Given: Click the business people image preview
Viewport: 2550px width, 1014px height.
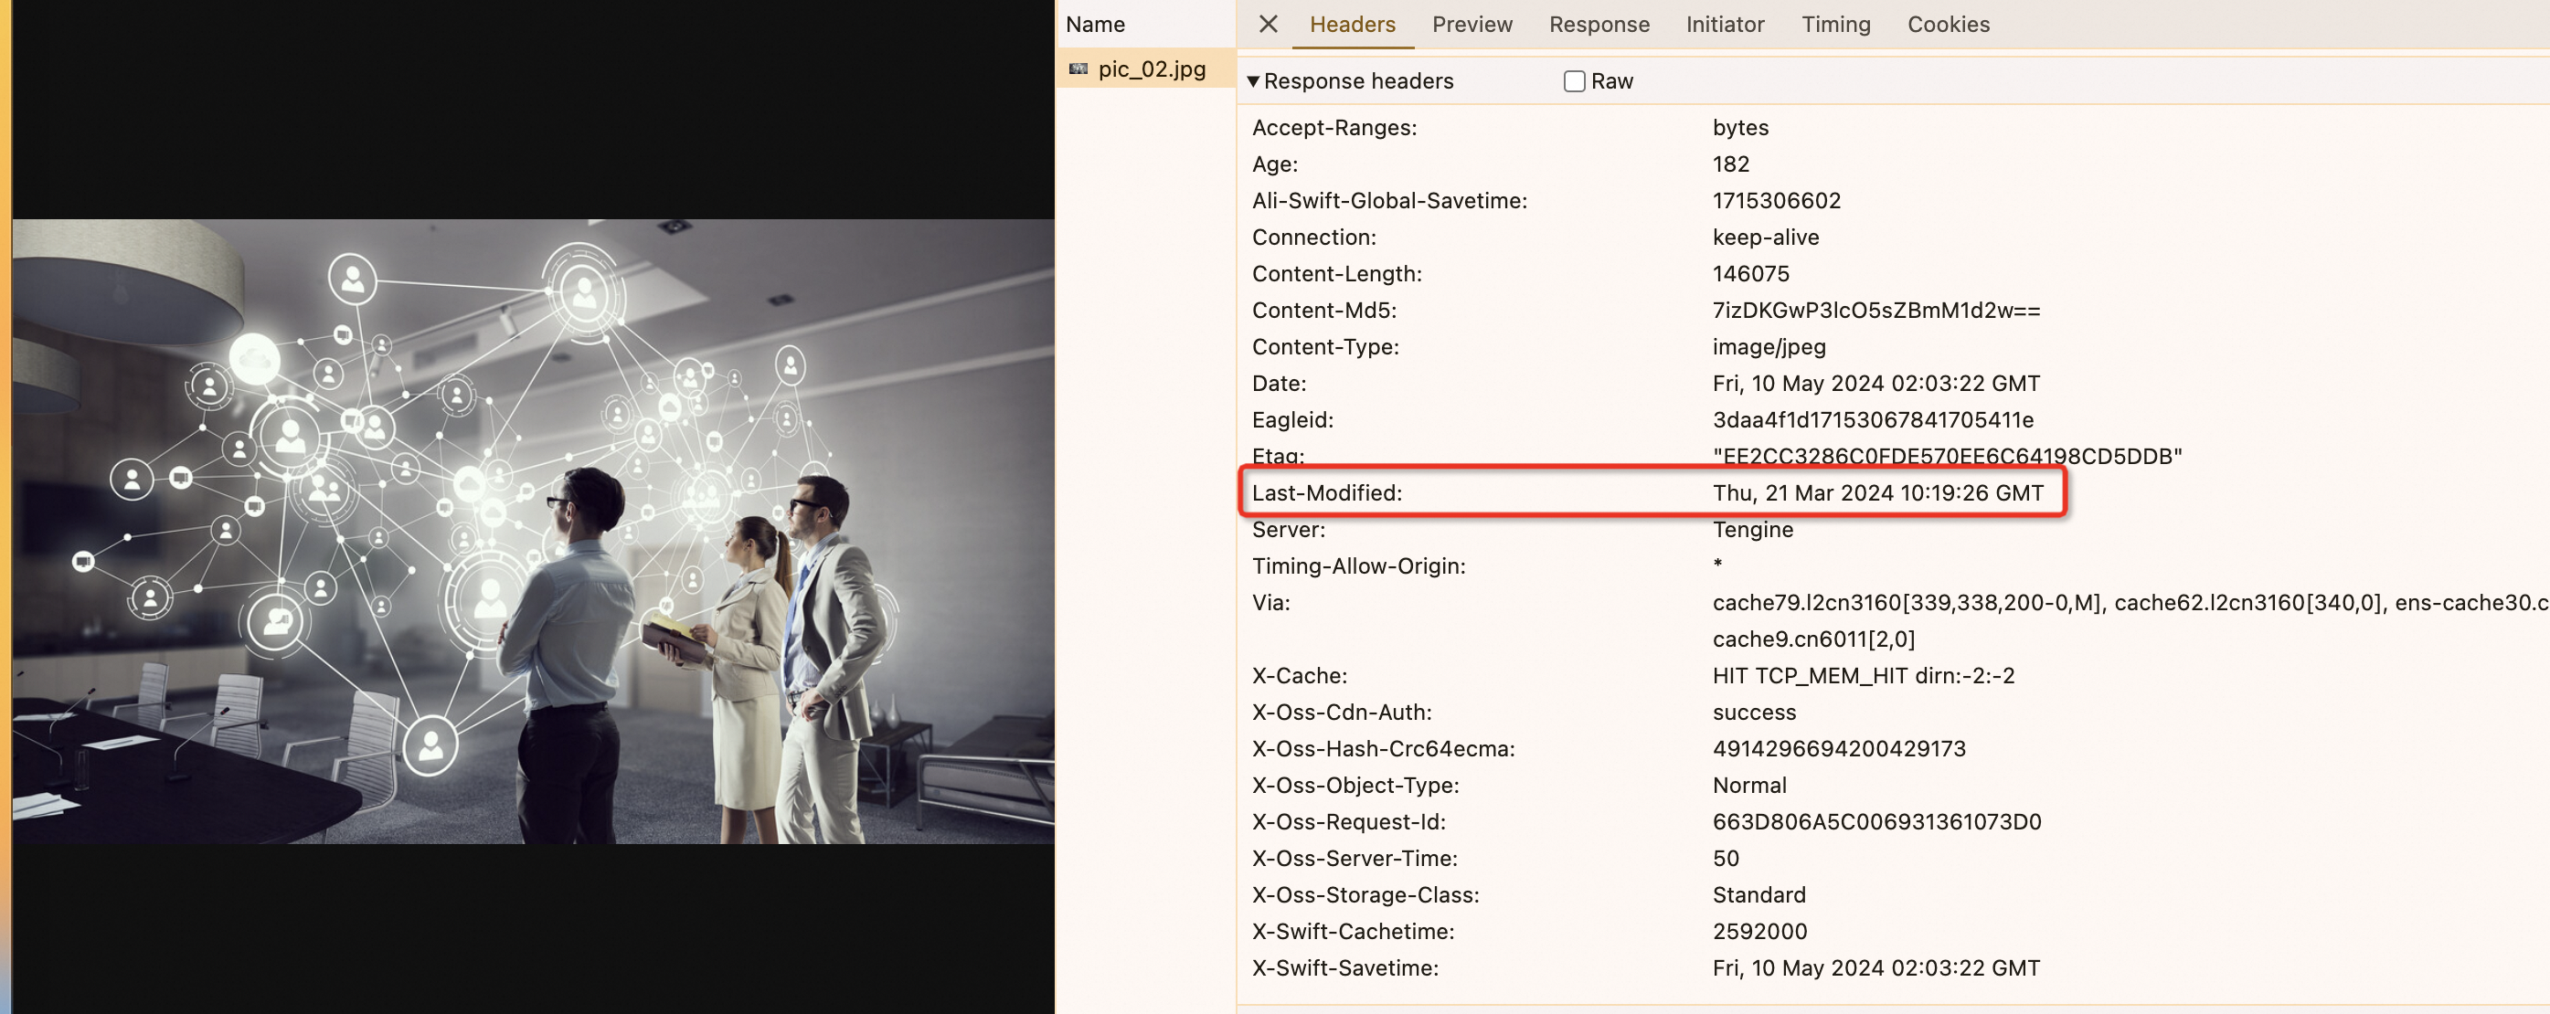Looking at the screenshot, I should click(x=533, y=532).
